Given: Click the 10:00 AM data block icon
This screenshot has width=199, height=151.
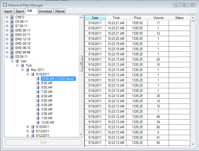Looking at the screenshot, I should coord(38,79).
